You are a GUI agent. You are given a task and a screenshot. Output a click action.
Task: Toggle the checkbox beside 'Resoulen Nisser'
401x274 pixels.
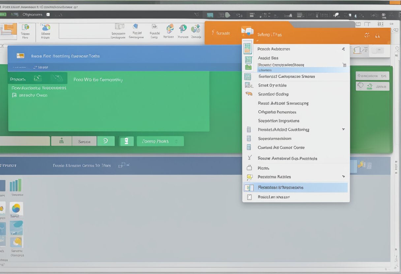(249, 197)
